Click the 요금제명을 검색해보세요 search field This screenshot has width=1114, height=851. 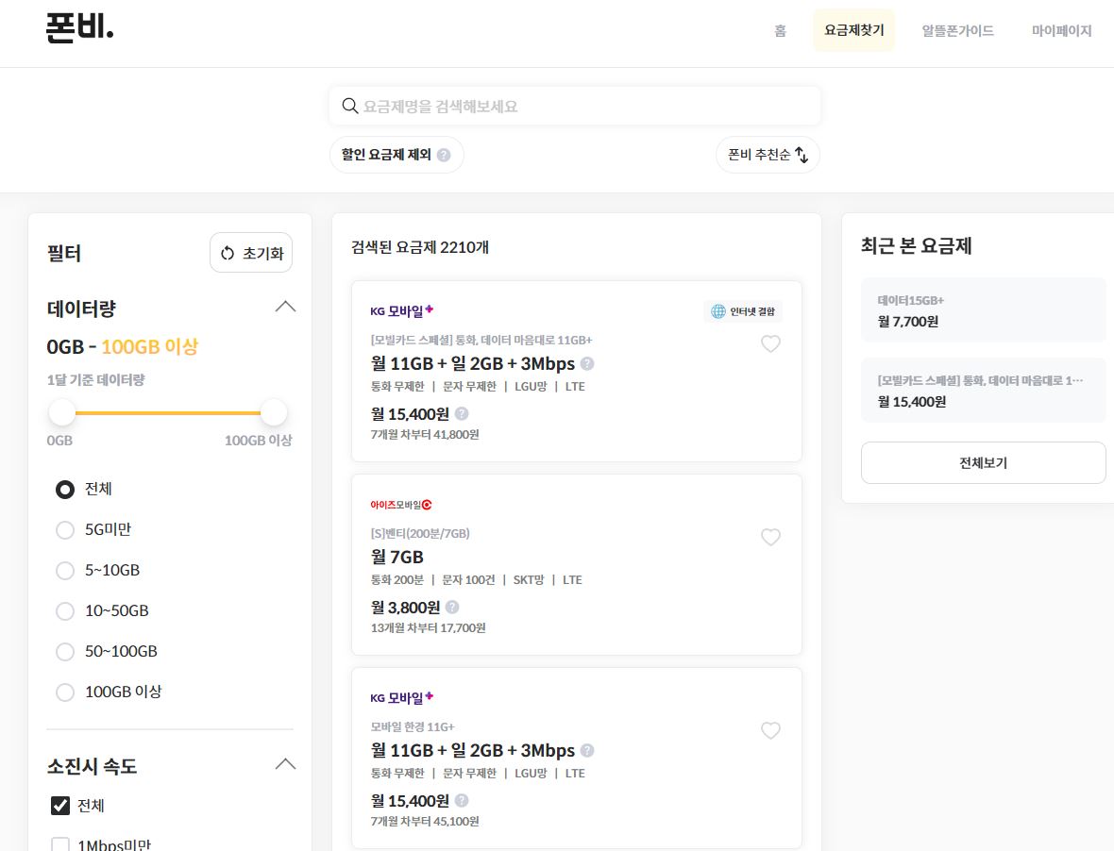pyautogui.click(x=575, y=106)
